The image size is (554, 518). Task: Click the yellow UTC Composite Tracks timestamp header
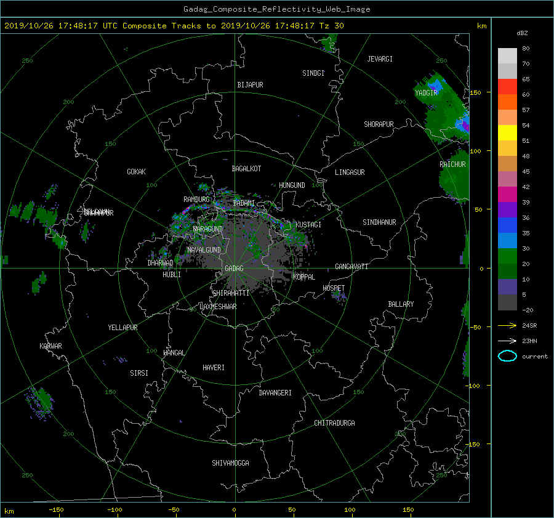[x=174, y=26]
